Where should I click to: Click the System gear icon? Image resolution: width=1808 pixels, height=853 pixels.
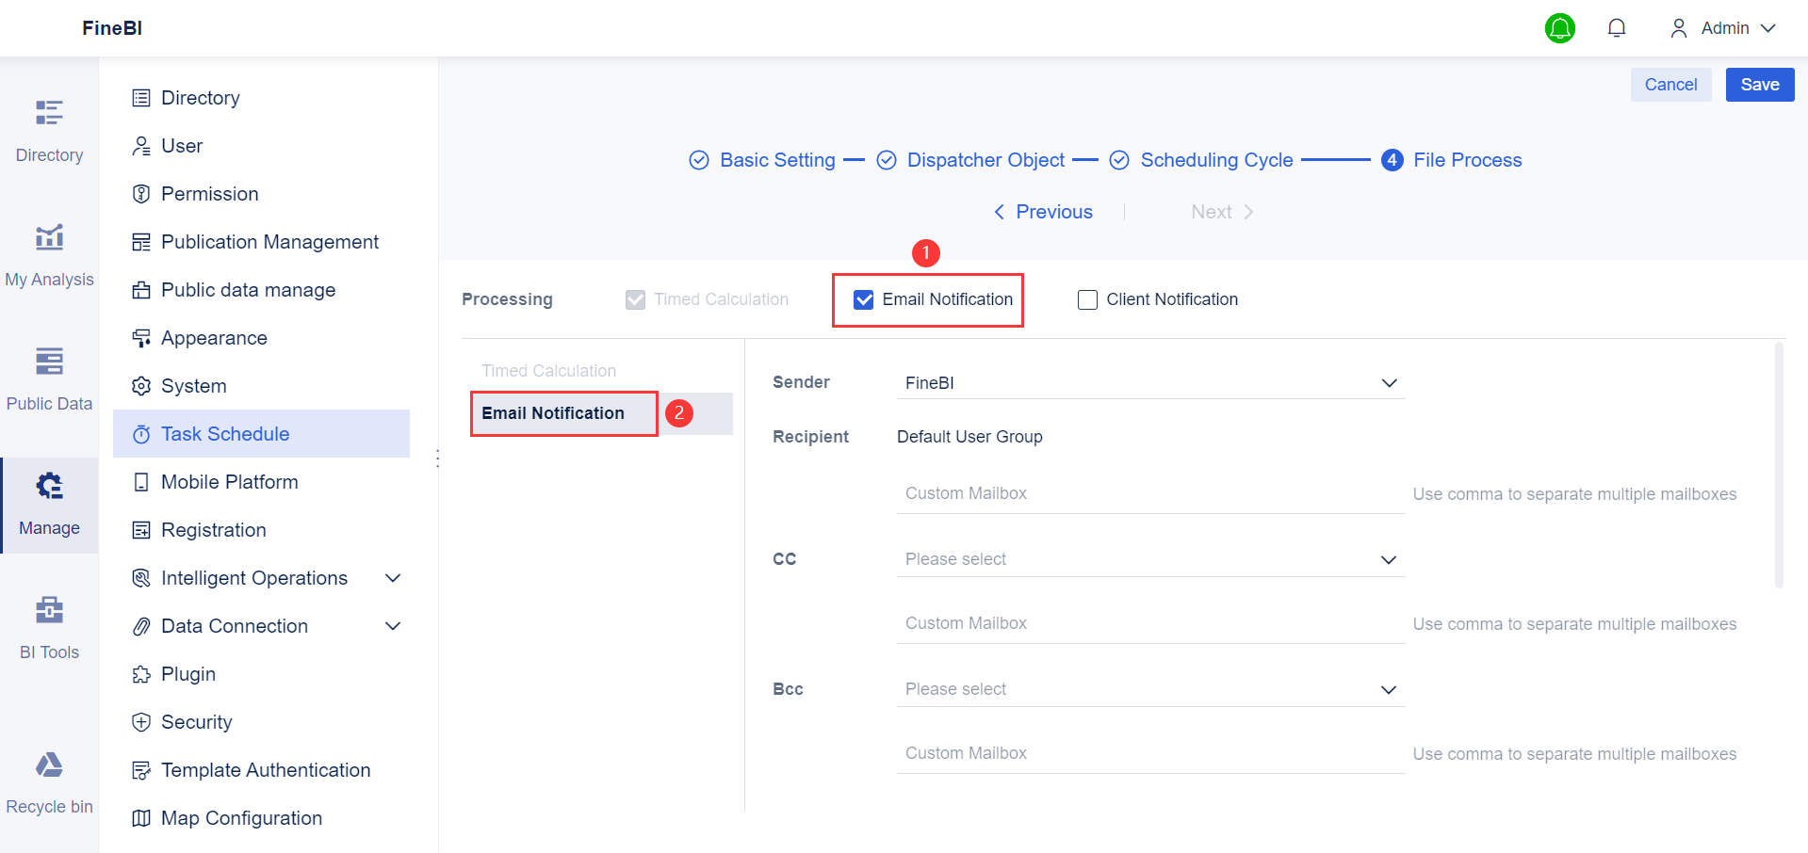click(141, 386)
